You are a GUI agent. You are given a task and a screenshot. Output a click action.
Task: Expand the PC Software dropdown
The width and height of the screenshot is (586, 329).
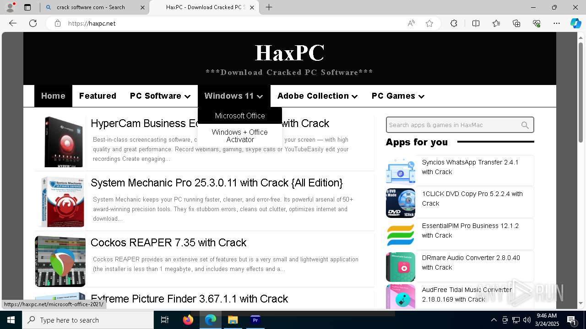160,96
